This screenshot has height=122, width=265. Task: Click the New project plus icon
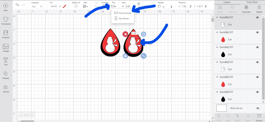coord(6,6)
